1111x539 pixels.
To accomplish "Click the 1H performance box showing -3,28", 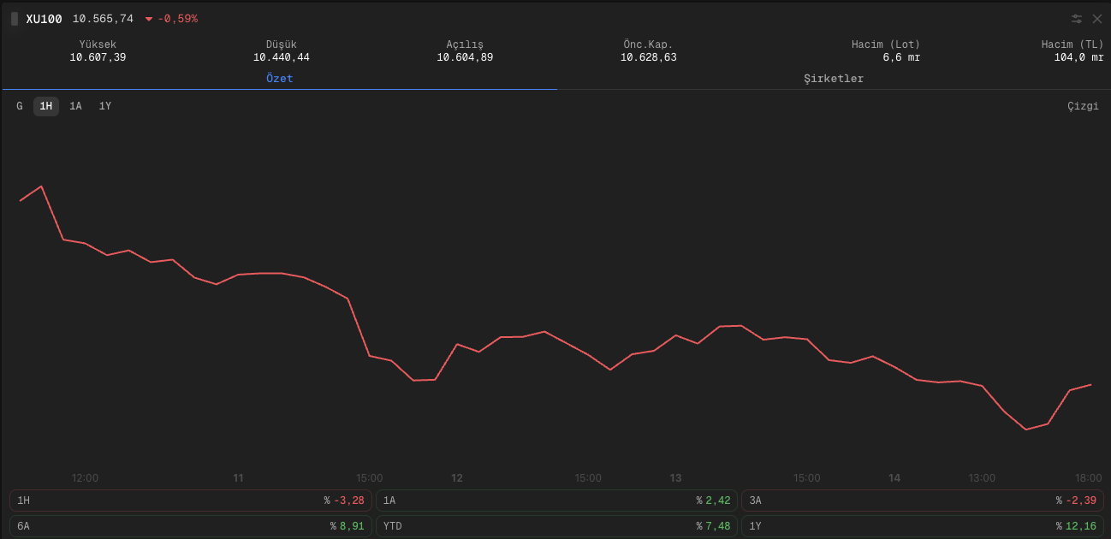I will 190,500.
